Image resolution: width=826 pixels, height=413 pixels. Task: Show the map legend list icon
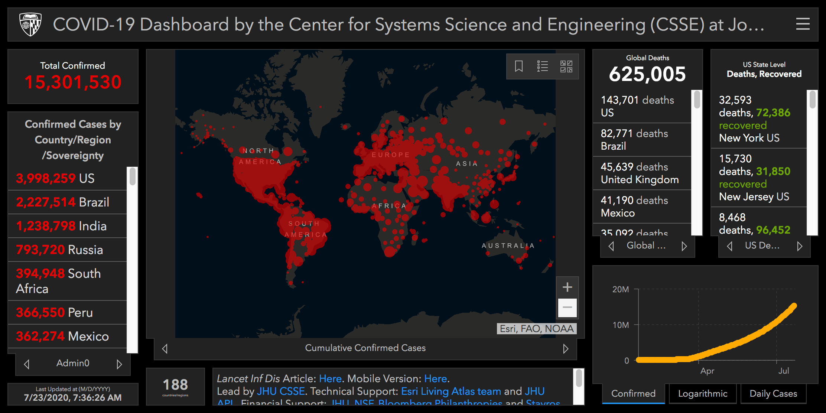coord(543,66)
